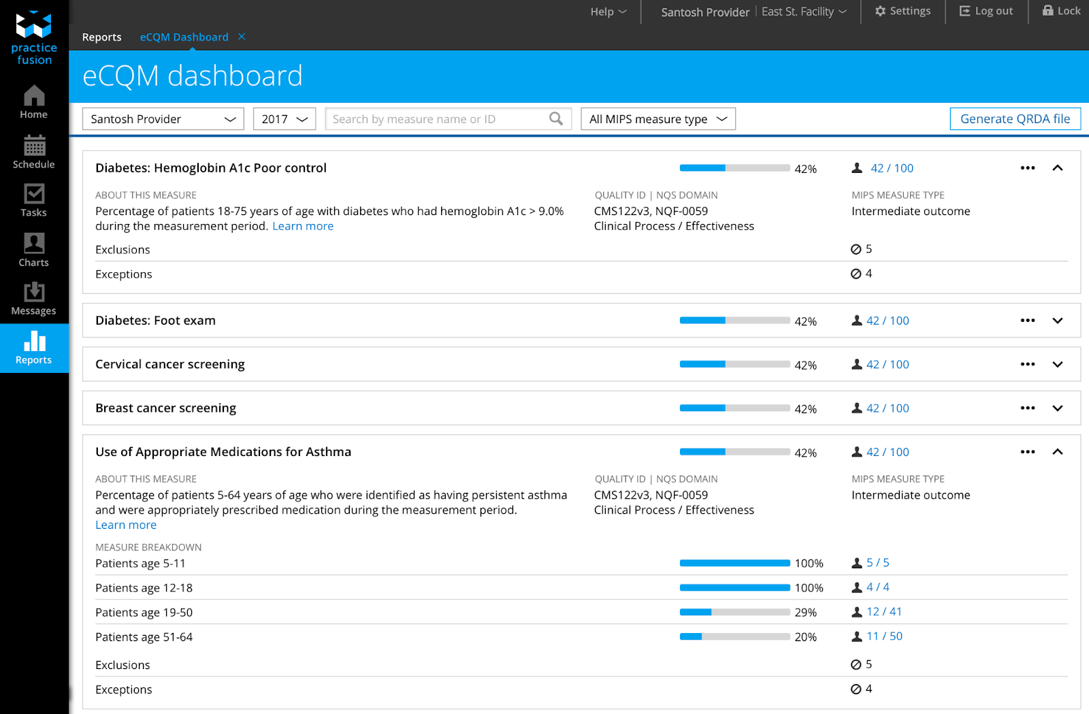The height and width of the screenshot is (714, 1089).
Task: Switch to the Reports tab
Action: [101, 37]
